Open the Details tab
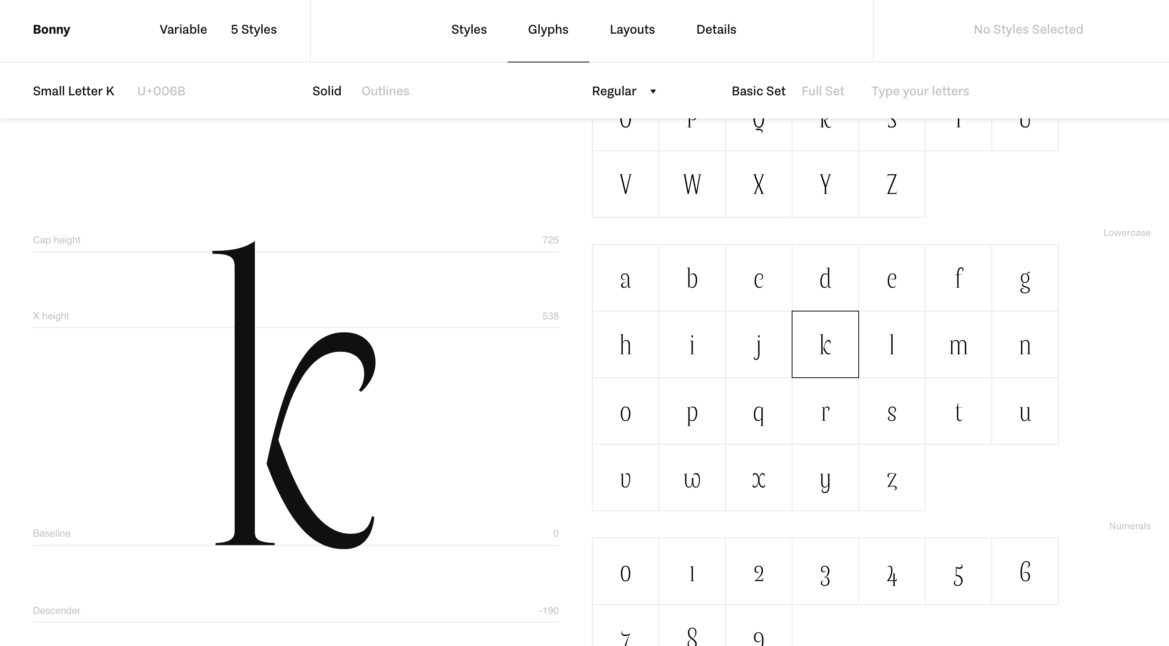 pos(716,30)
